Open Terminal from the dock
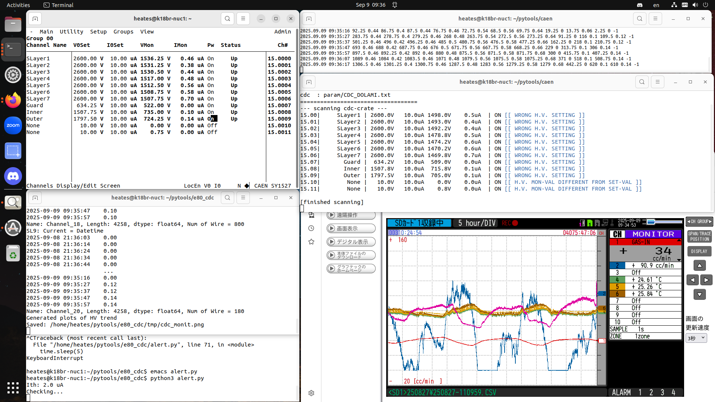The width and height of the screenshot is (715, 402). click(13, 50)
